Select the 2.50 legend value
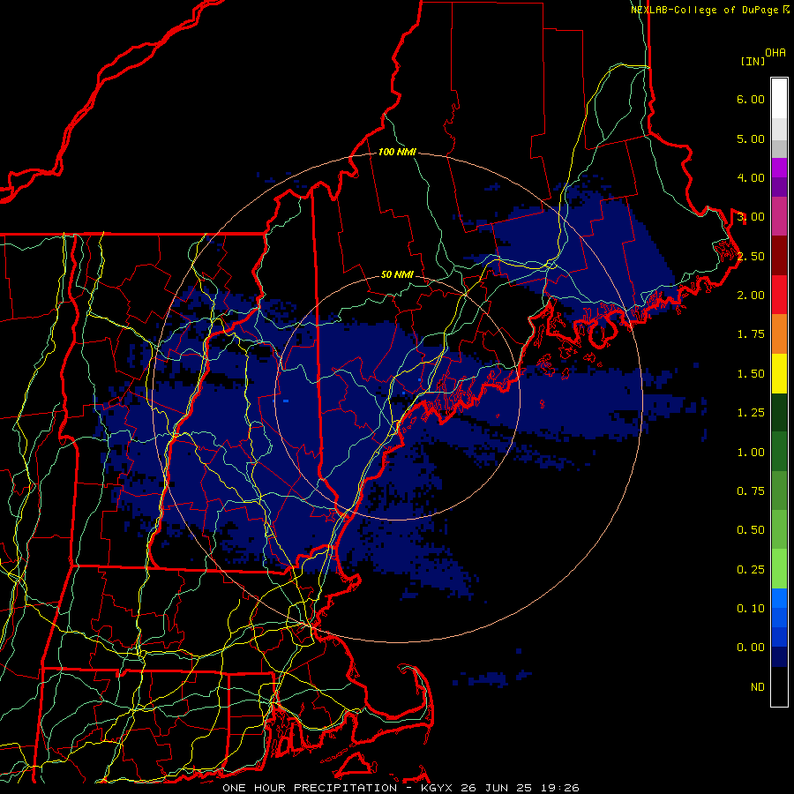The image size is (794, 794). tap(751, 256)
